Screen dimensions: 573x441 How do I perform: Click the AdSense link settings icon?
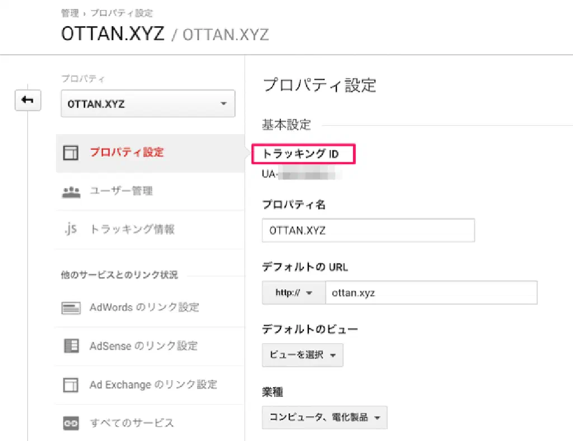pyautogui.click(x=71, y=346)
